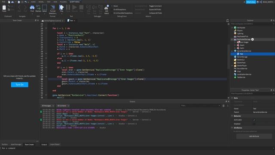Image resolution: width=275 pixels, height=155 pixels.
Task: Click the Name property value Test
Action: click(x=255, y=108)
